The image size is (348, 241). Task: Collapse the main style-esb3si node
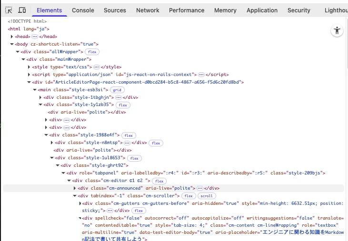click(35, 90)
